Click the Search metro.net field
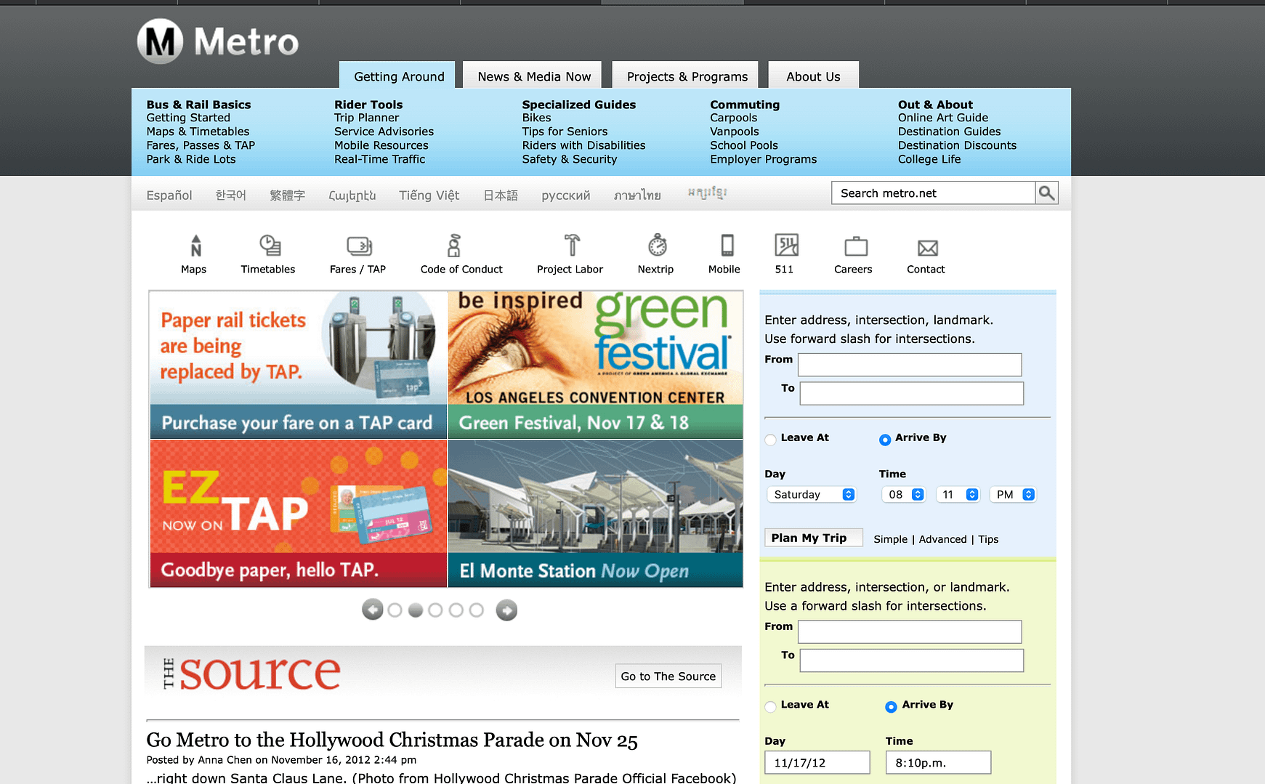Image resolution: width=1265 pixels, height=784 pixels. pyautogui.click(x=933, y=193)
